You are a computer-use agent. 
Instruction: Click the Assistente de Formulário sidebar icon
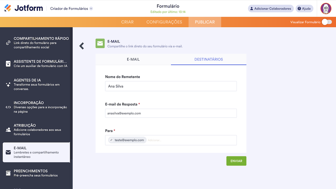[x=8, y=64]
